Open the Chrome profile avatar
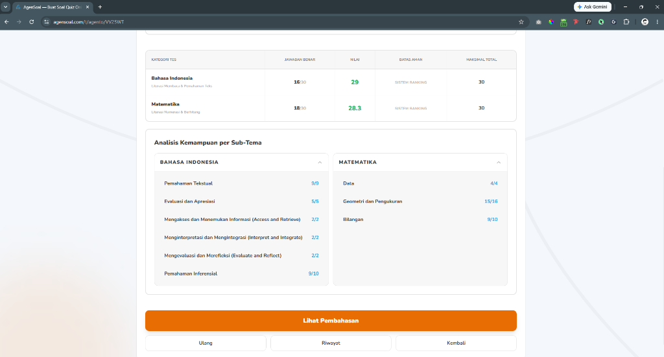Screen dimensions: 664x357 [x=645, y=22]
